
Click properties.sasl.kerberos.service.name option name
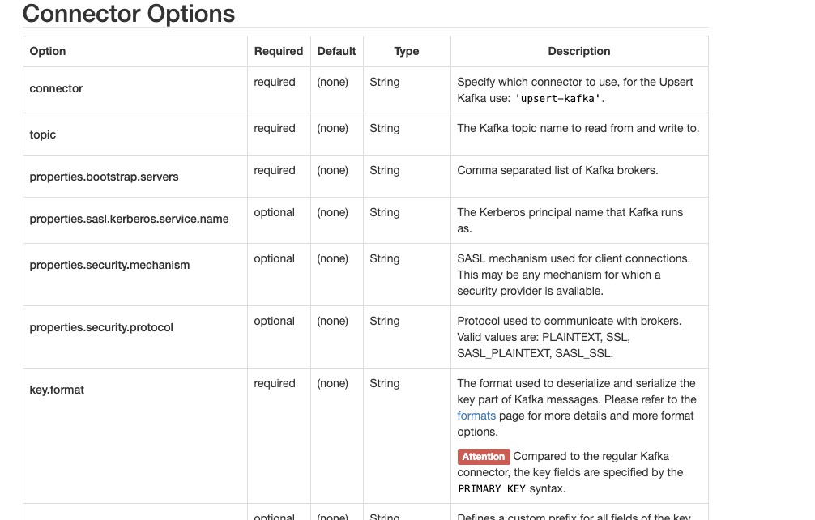(x=129, y=219)
